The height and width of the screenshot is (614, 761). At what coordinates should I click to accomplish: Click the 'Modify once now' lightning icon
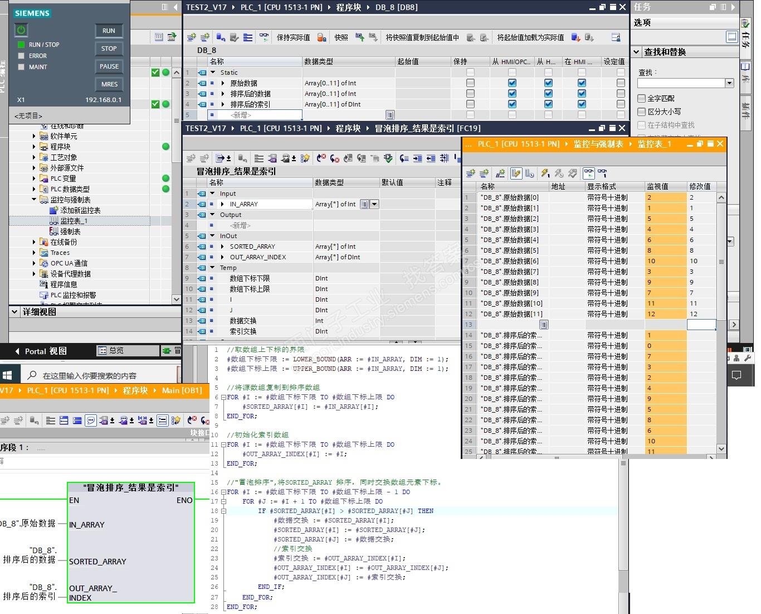(545, 173)
